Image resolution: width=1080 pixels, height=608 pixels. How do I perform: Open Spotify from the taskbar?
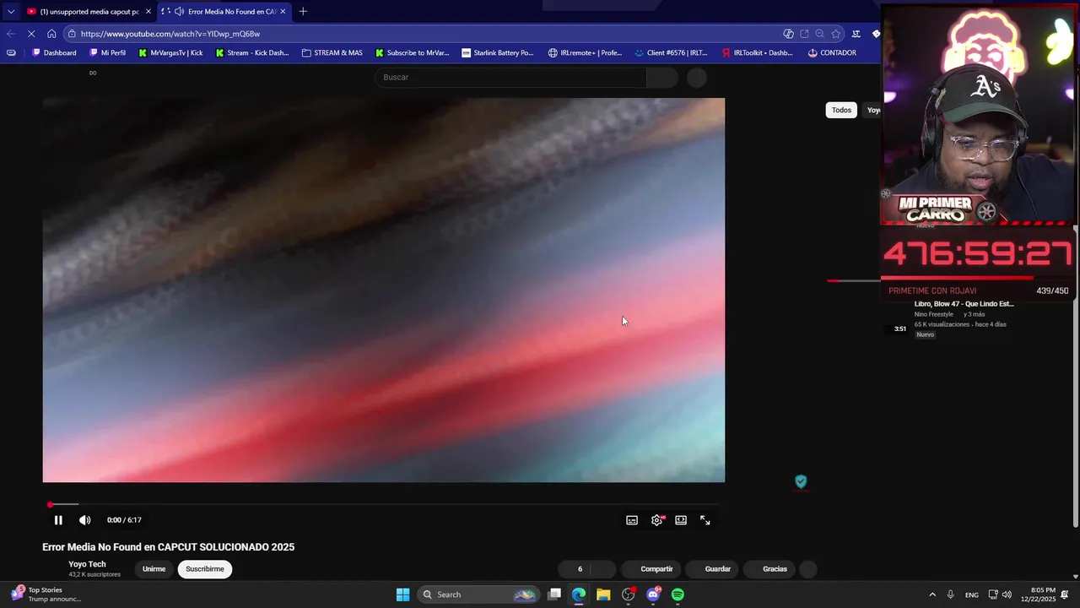[678, 594]
